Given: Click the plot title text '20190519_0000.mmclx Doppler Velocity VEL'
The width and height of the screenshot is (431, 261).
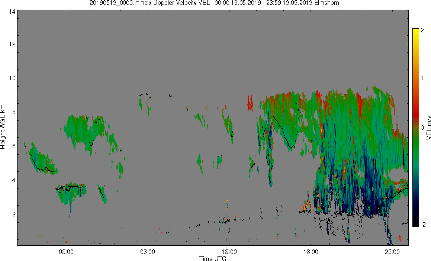Looking at the screenshot, I should [149, 3].
